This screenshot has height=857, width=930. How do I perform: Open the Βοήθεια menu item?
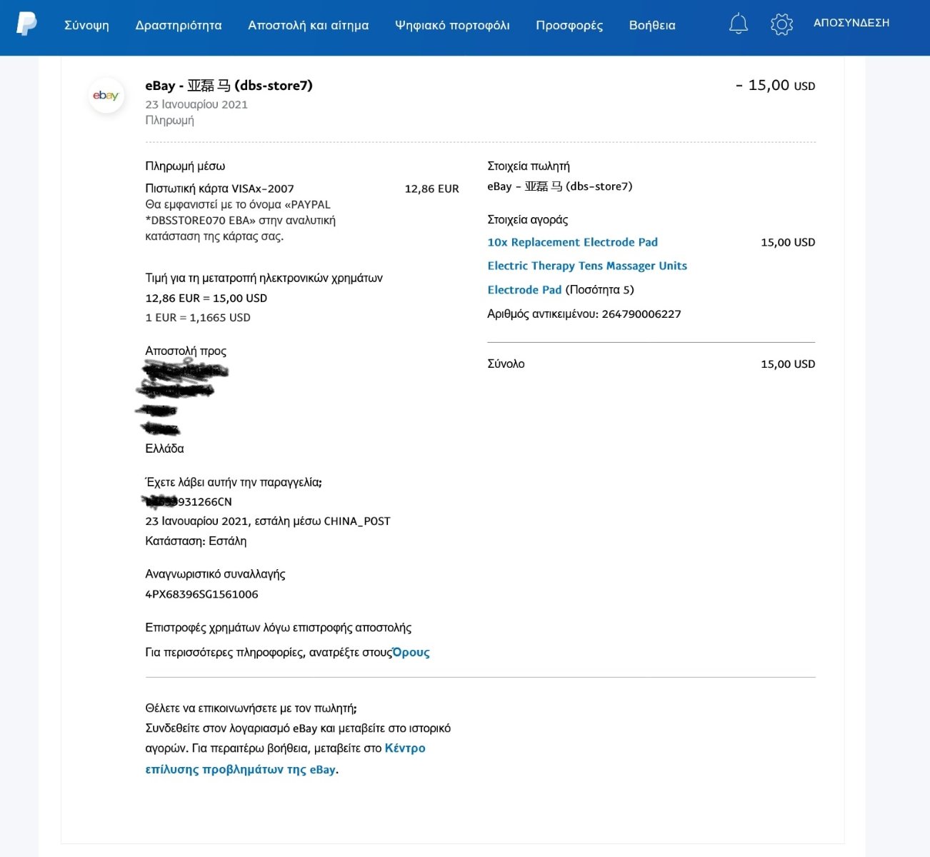[x=652, y=25]
